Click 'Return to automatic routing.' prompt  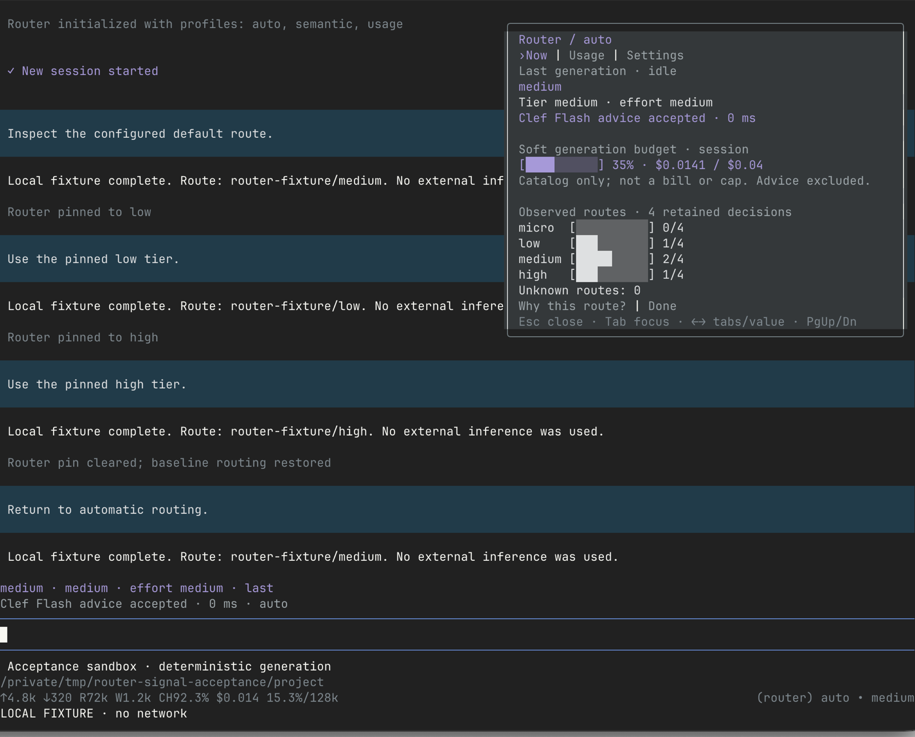(x=108, y=509)
